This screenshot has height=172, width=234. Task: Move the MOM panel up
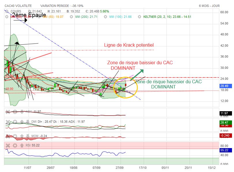pos(22,136)
